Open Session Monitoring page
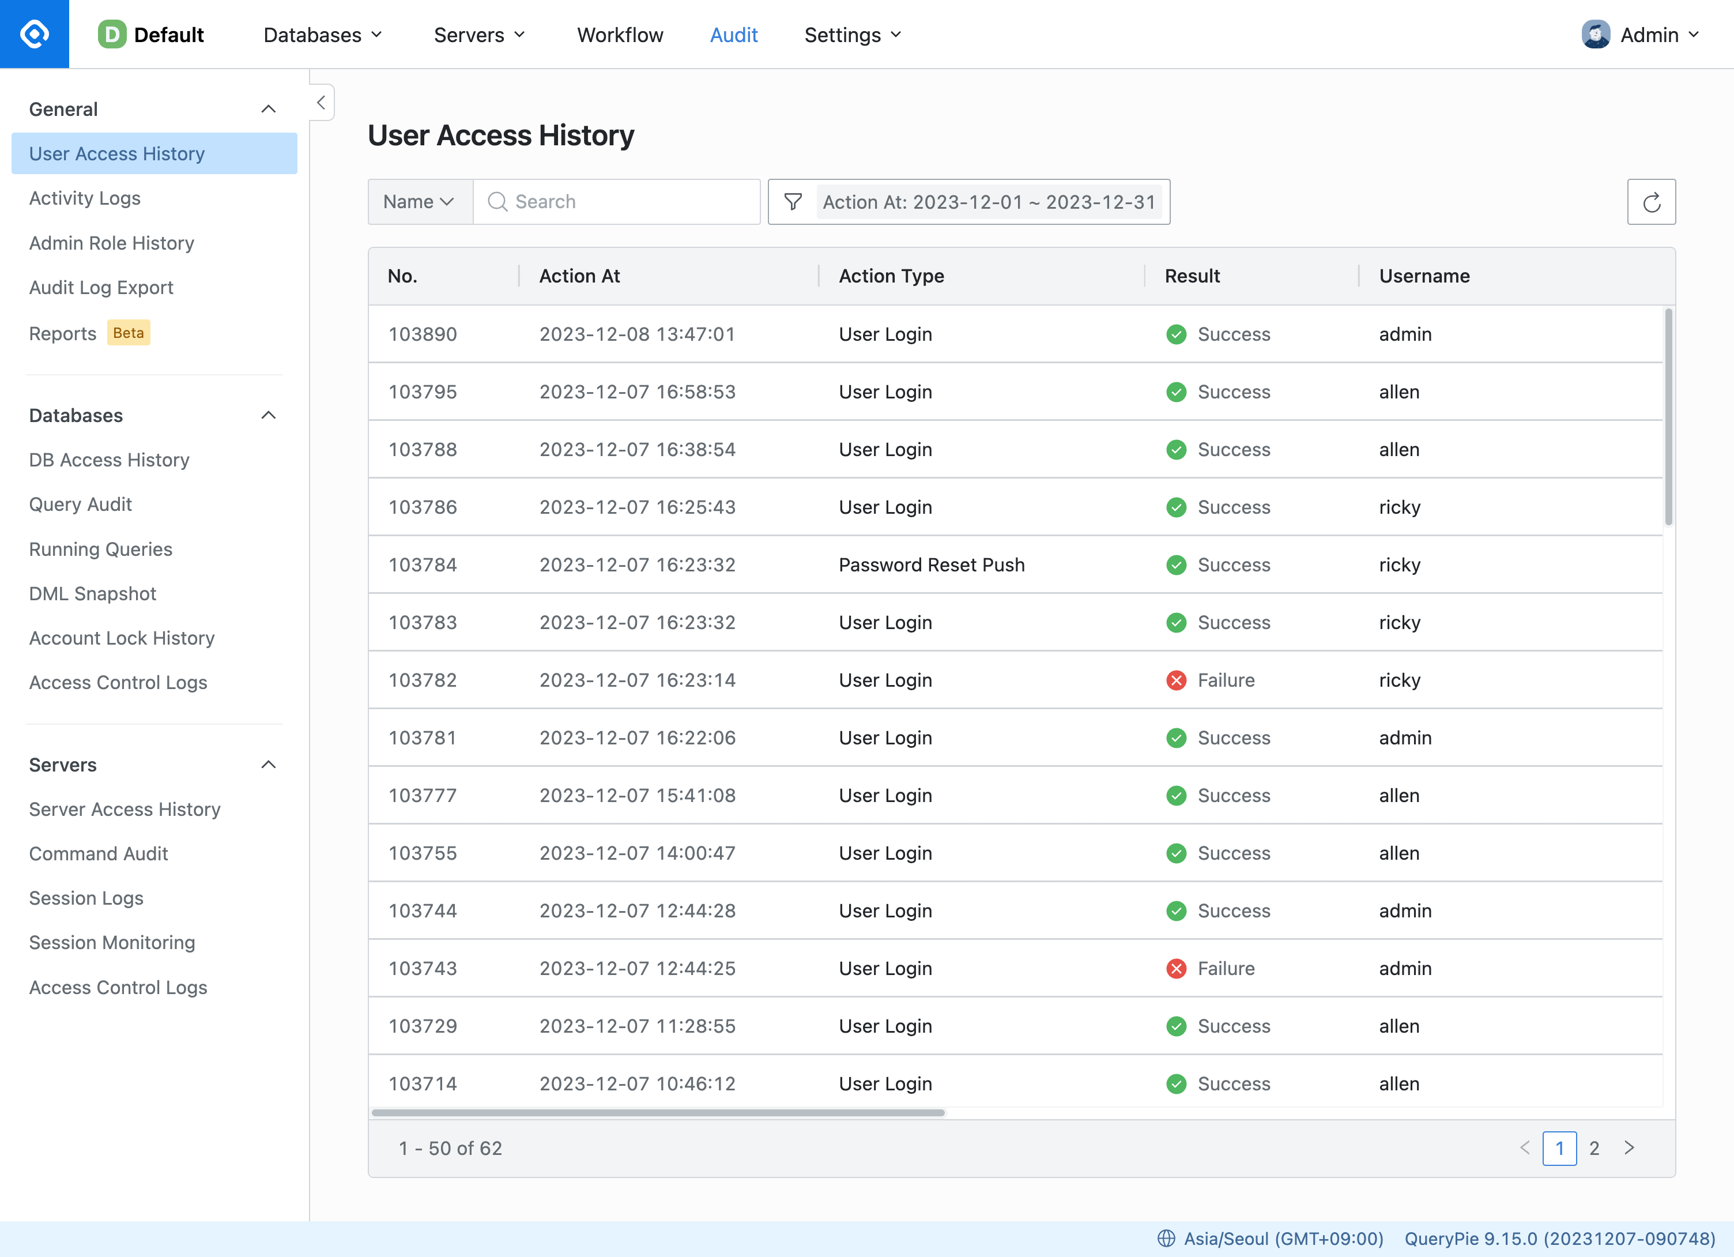The width and height of the screenshot is (1734, 1257). pyautogui.click(x=112, y=943)
